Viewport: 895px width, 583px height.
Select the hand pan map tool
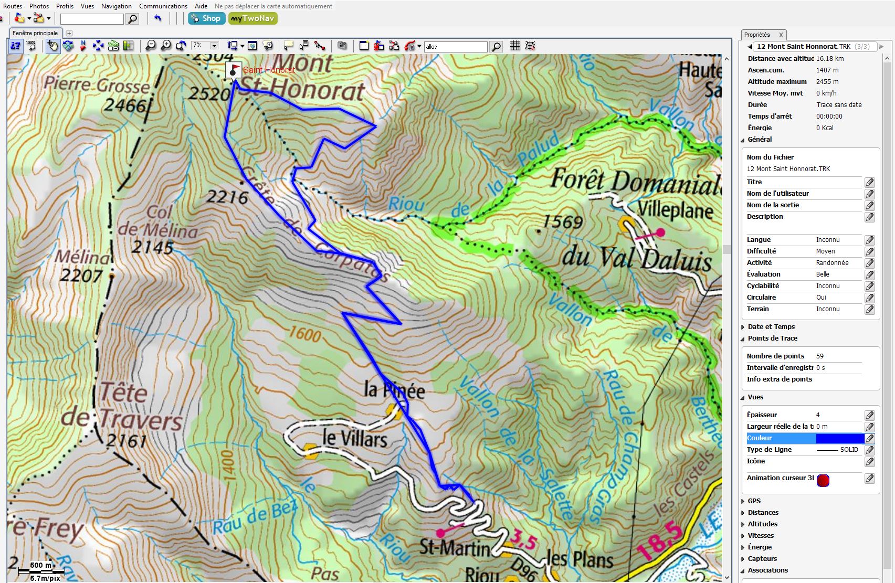click(53, 46)
